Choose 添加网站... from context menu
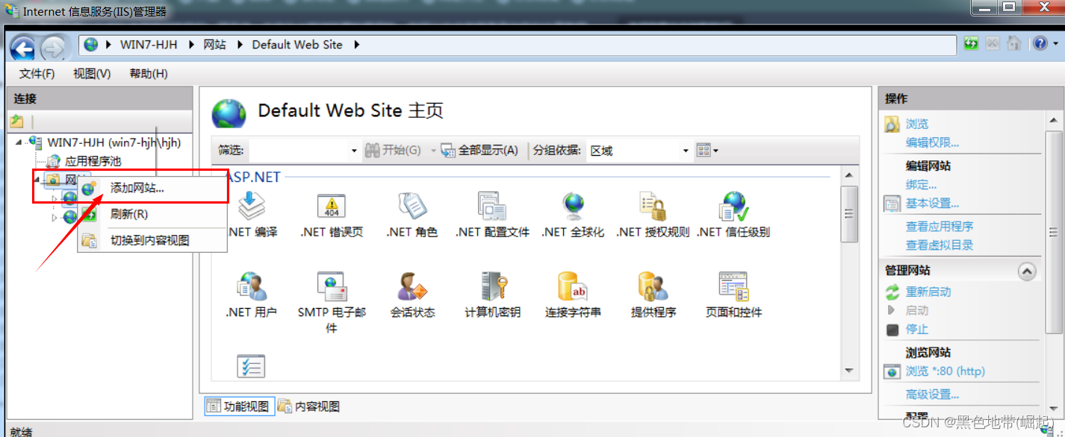 click(x=152, y=189)
